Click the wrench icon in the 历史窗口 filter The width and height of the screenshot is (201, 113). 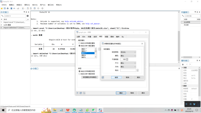point(2,16)
